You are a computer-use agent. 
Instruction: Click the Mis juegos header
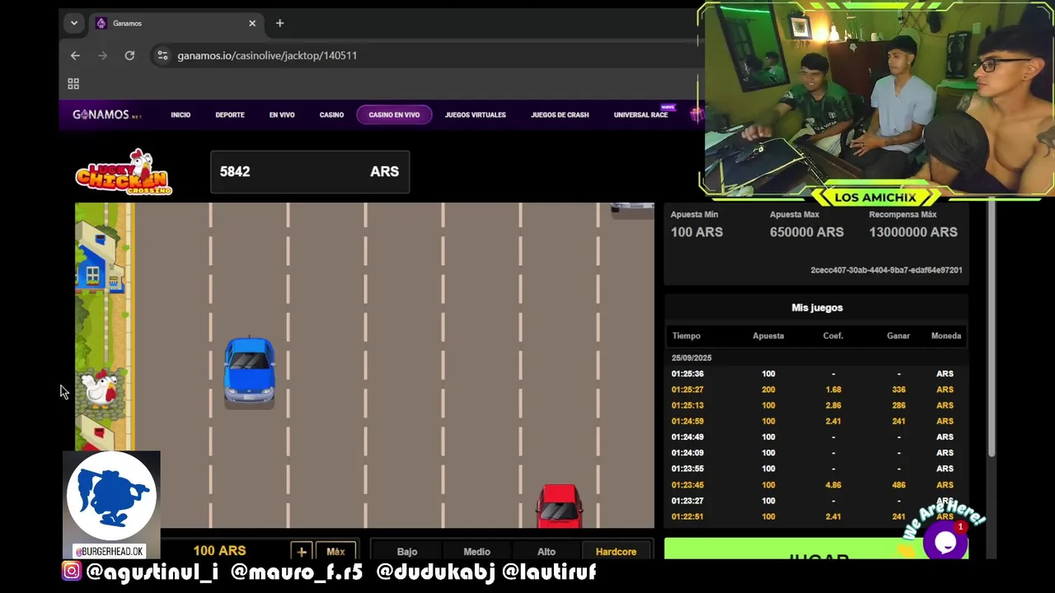[817, 307]
